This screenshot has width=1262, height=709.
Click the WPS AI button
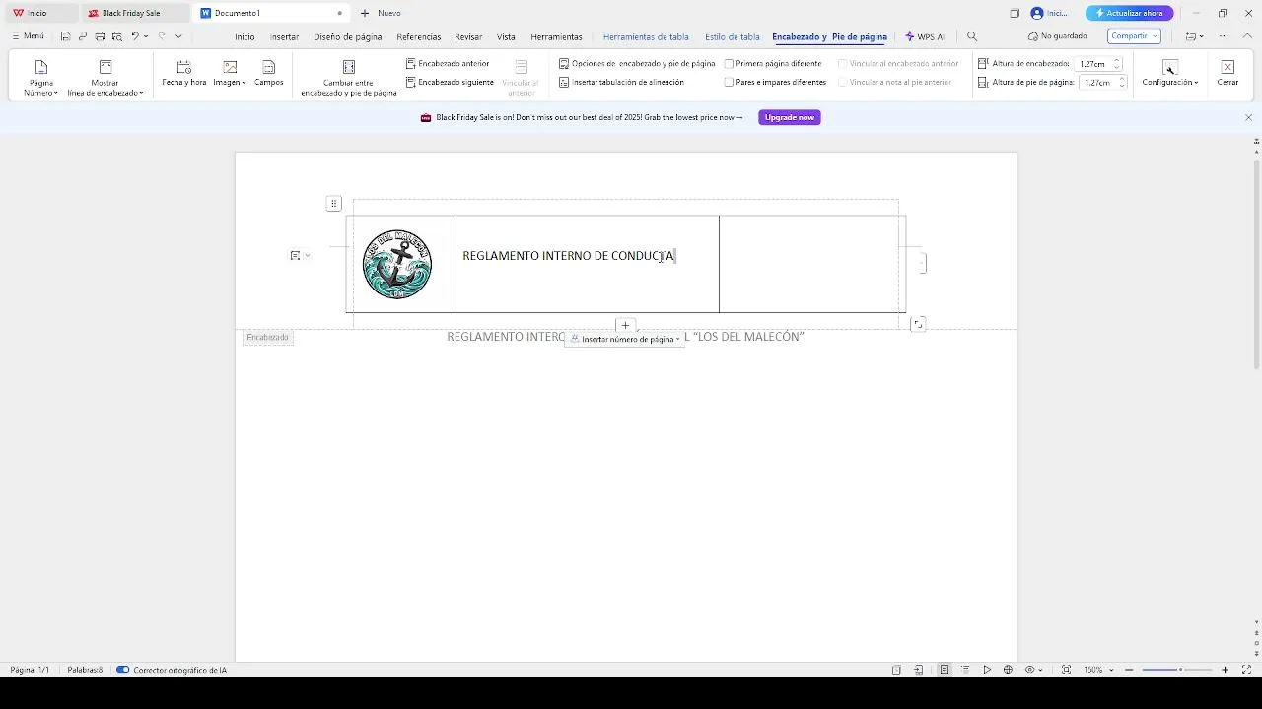click(x=925, y=36)
